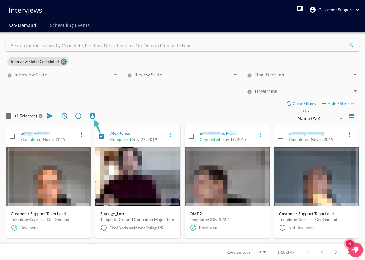Viewport: 365px width, 260px height.
Task: Click the info icon beside Timeframe
Action: tap(249, 92)
